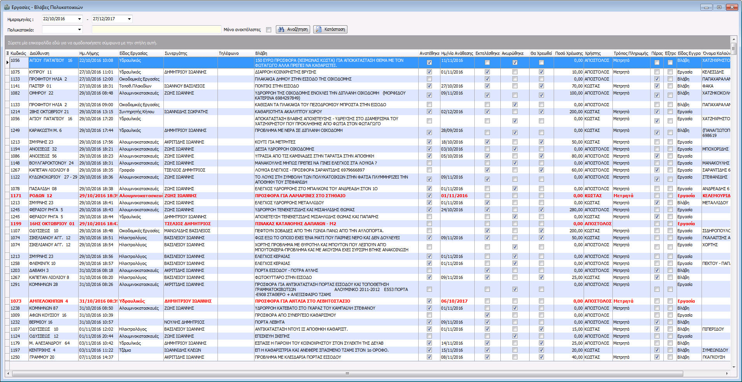Click the partner cell ΝΟΥΛΗΣ ΔΗΜΗΤΡΙΟΣ

[x=184, y=322]
